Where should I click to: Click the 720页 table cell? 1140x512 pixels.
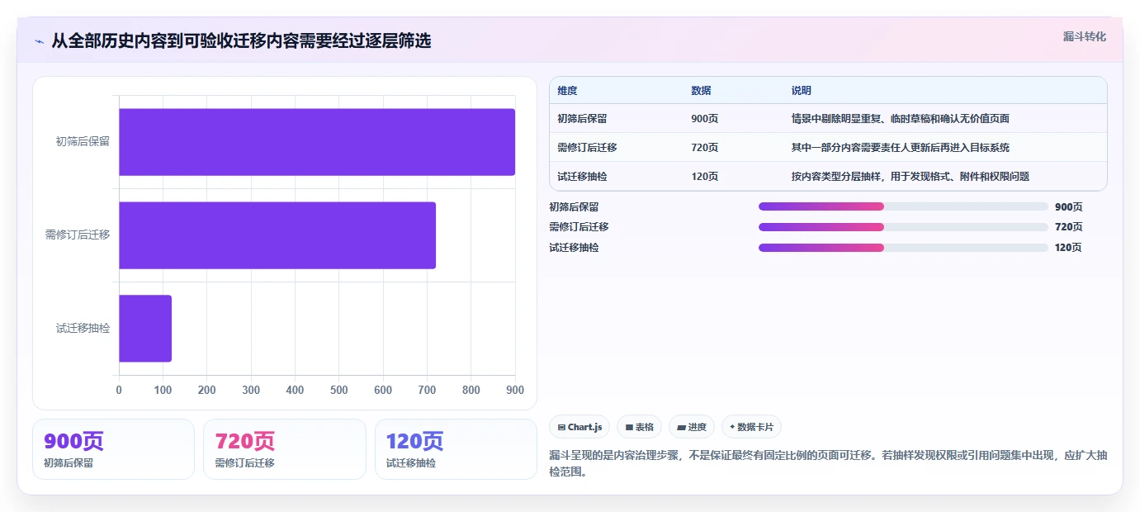(704, 148)
